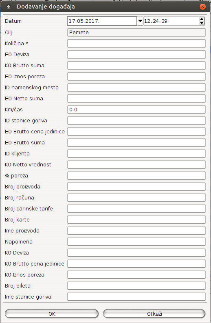Click the Datum date field
The image size is (211, 323).
[102, 21]
